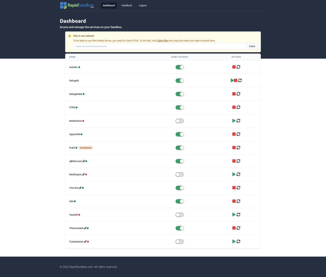Open the Feedback page
The width and height of the screenshot is (326, 277).
tap(127, 5)
